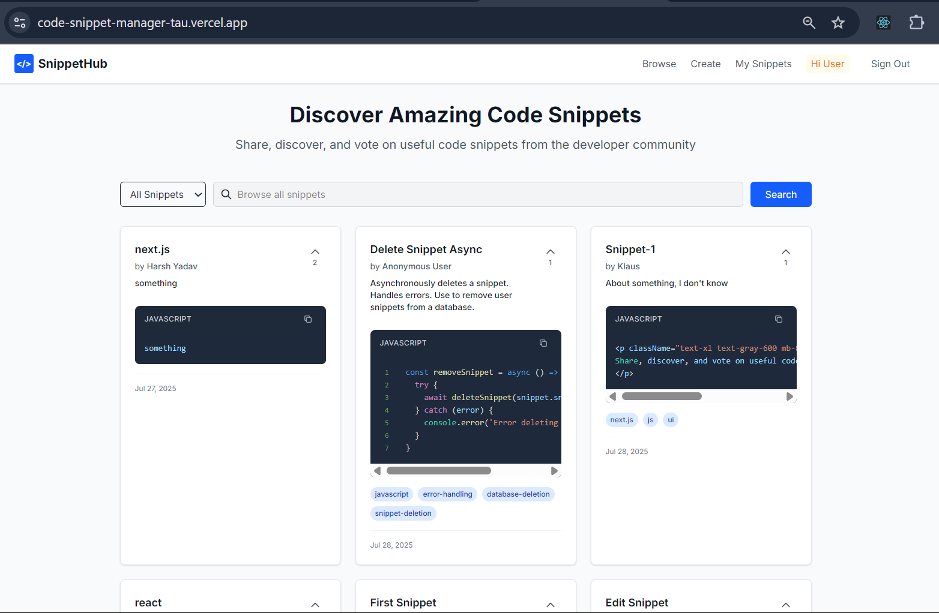This screenshot has width=939, height=613.
Task: Upvote the Snippet-1 card
Action: [786, 252]
